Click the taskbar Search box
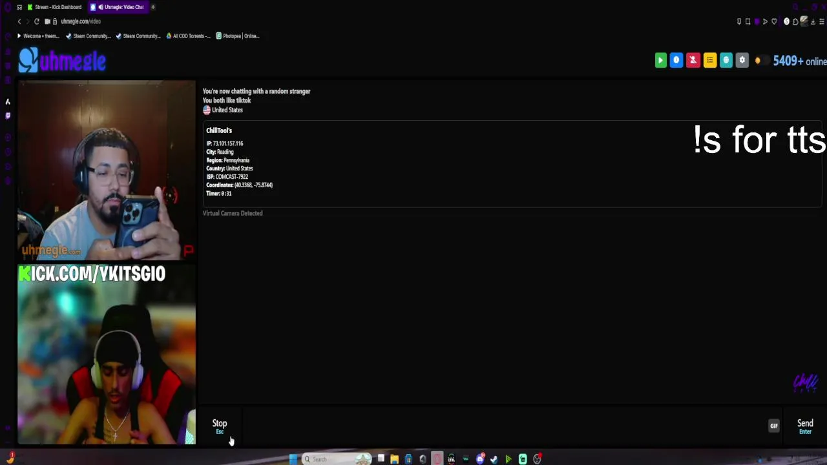The width and height of the screenshot is (827, 465). coord(337,459)
